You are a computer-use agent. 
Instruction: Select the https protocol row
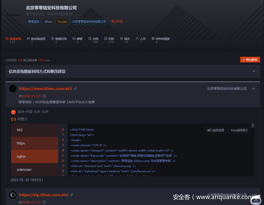[35, 143]
